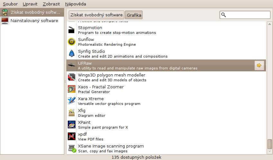Click 'View PDF files' description
This screenshot has height=160, width=273.
pyautogui.click(x=91, y=139)
